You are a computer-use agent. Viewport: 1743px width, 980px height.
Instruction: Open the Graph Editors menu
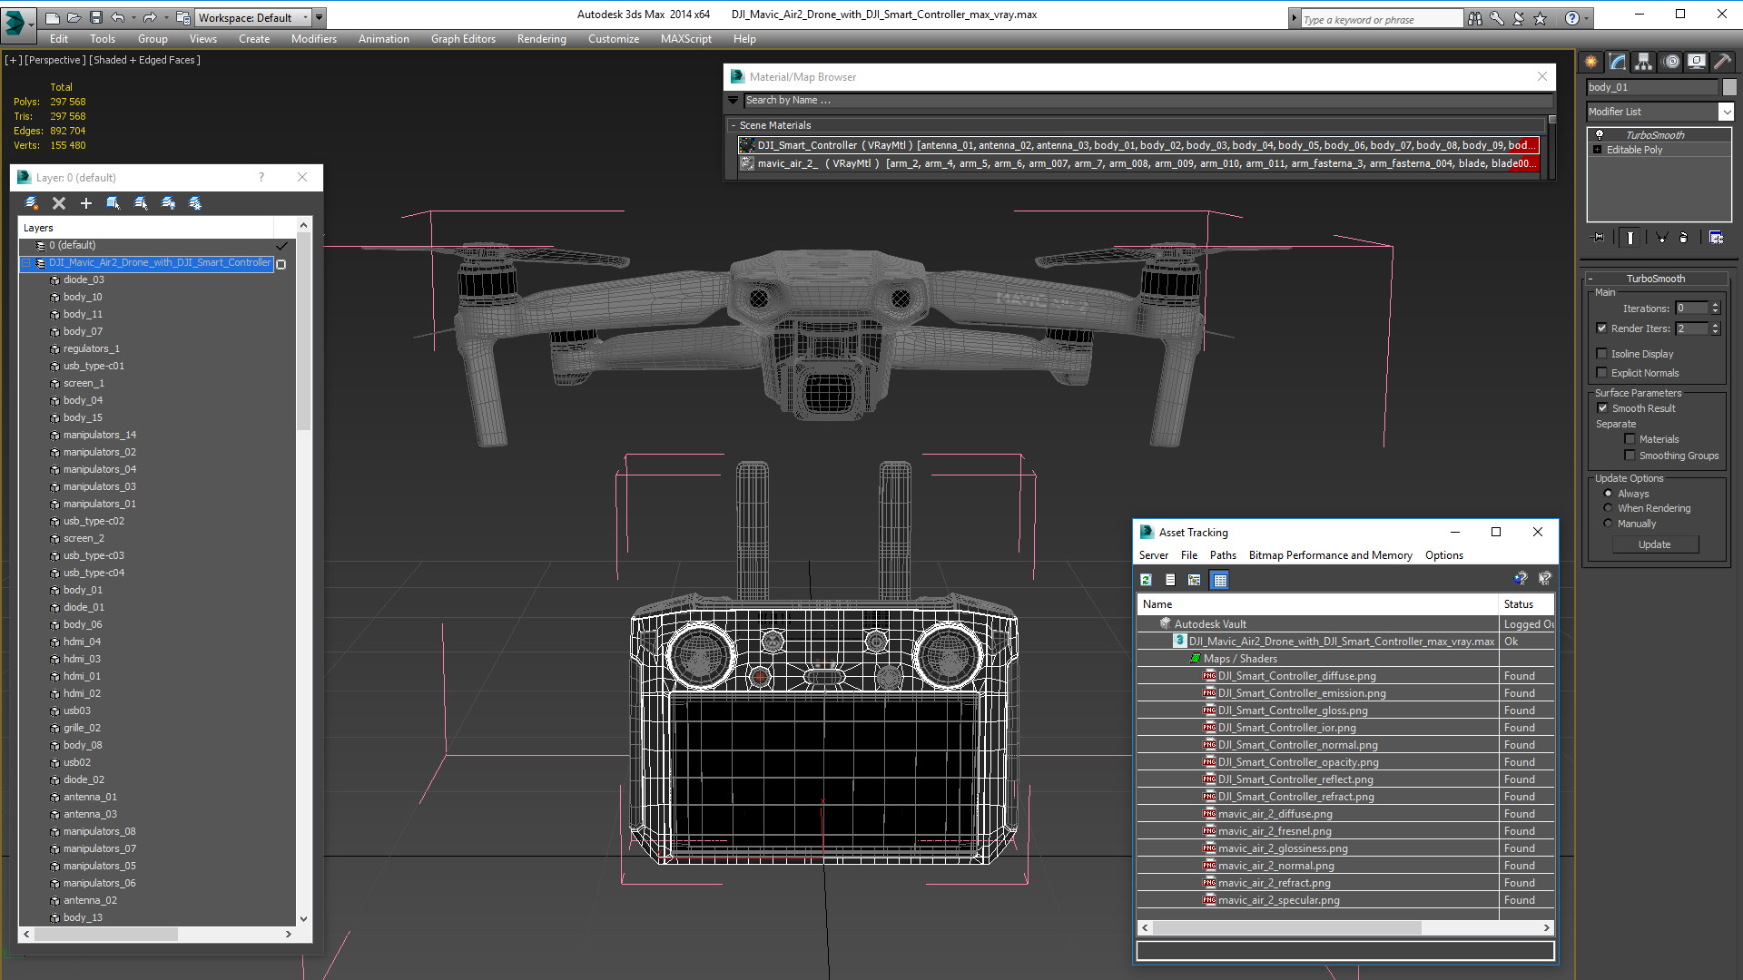(x=463, y=39)
